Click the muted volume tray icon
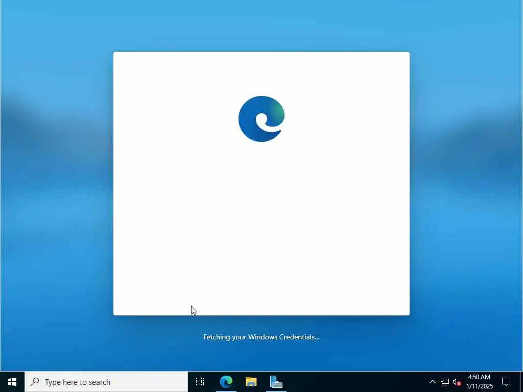 click(x=457, y=382)
